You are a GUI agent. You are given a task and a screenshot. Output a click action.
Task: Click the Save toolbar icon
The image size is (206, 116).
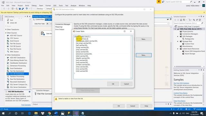click(20, 9)
